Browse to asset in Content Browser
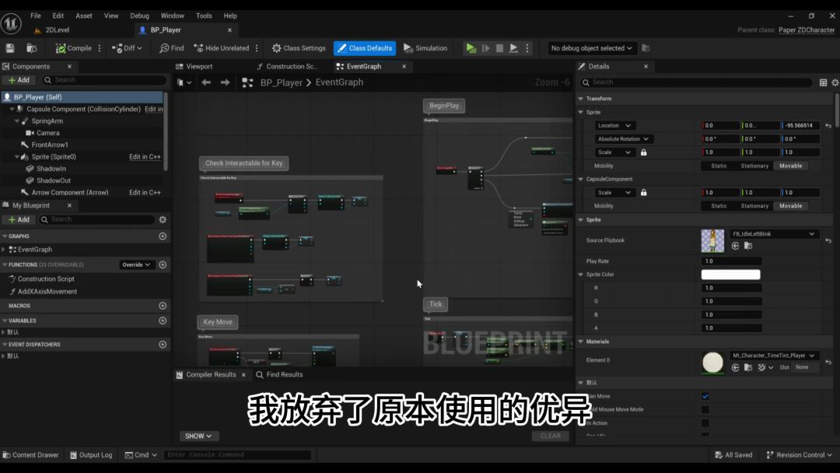 click(32, 48)
